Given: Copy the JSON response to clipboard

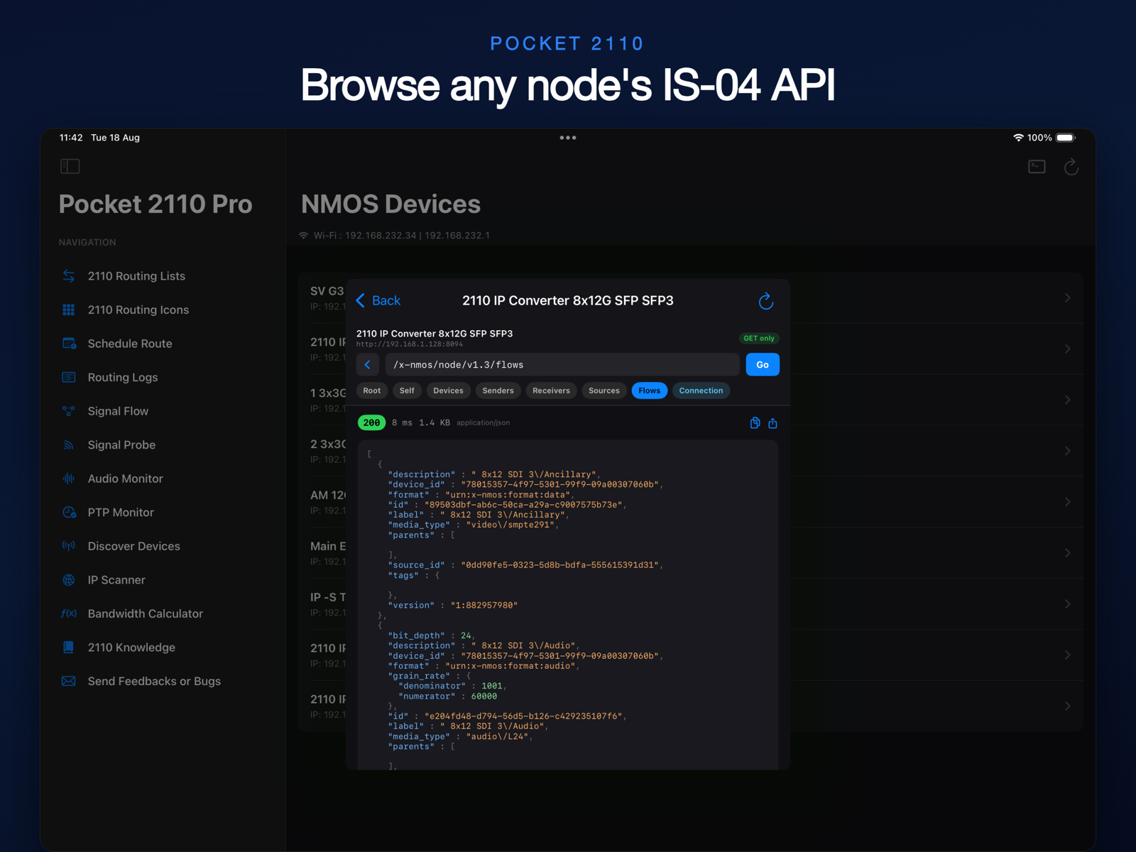Looking at the screenshot, I should [755, 423].
